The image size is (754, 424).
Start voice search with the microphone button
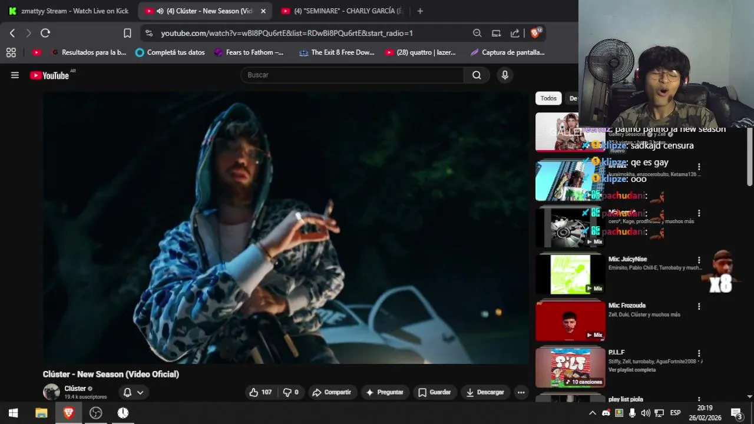coord(505,75)
